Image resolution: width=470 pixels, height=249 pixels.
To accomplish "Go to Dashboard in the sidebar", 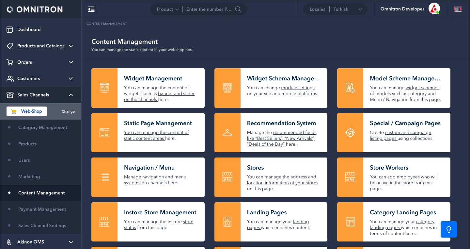I will pyautogui.click(x=29, y=29).
